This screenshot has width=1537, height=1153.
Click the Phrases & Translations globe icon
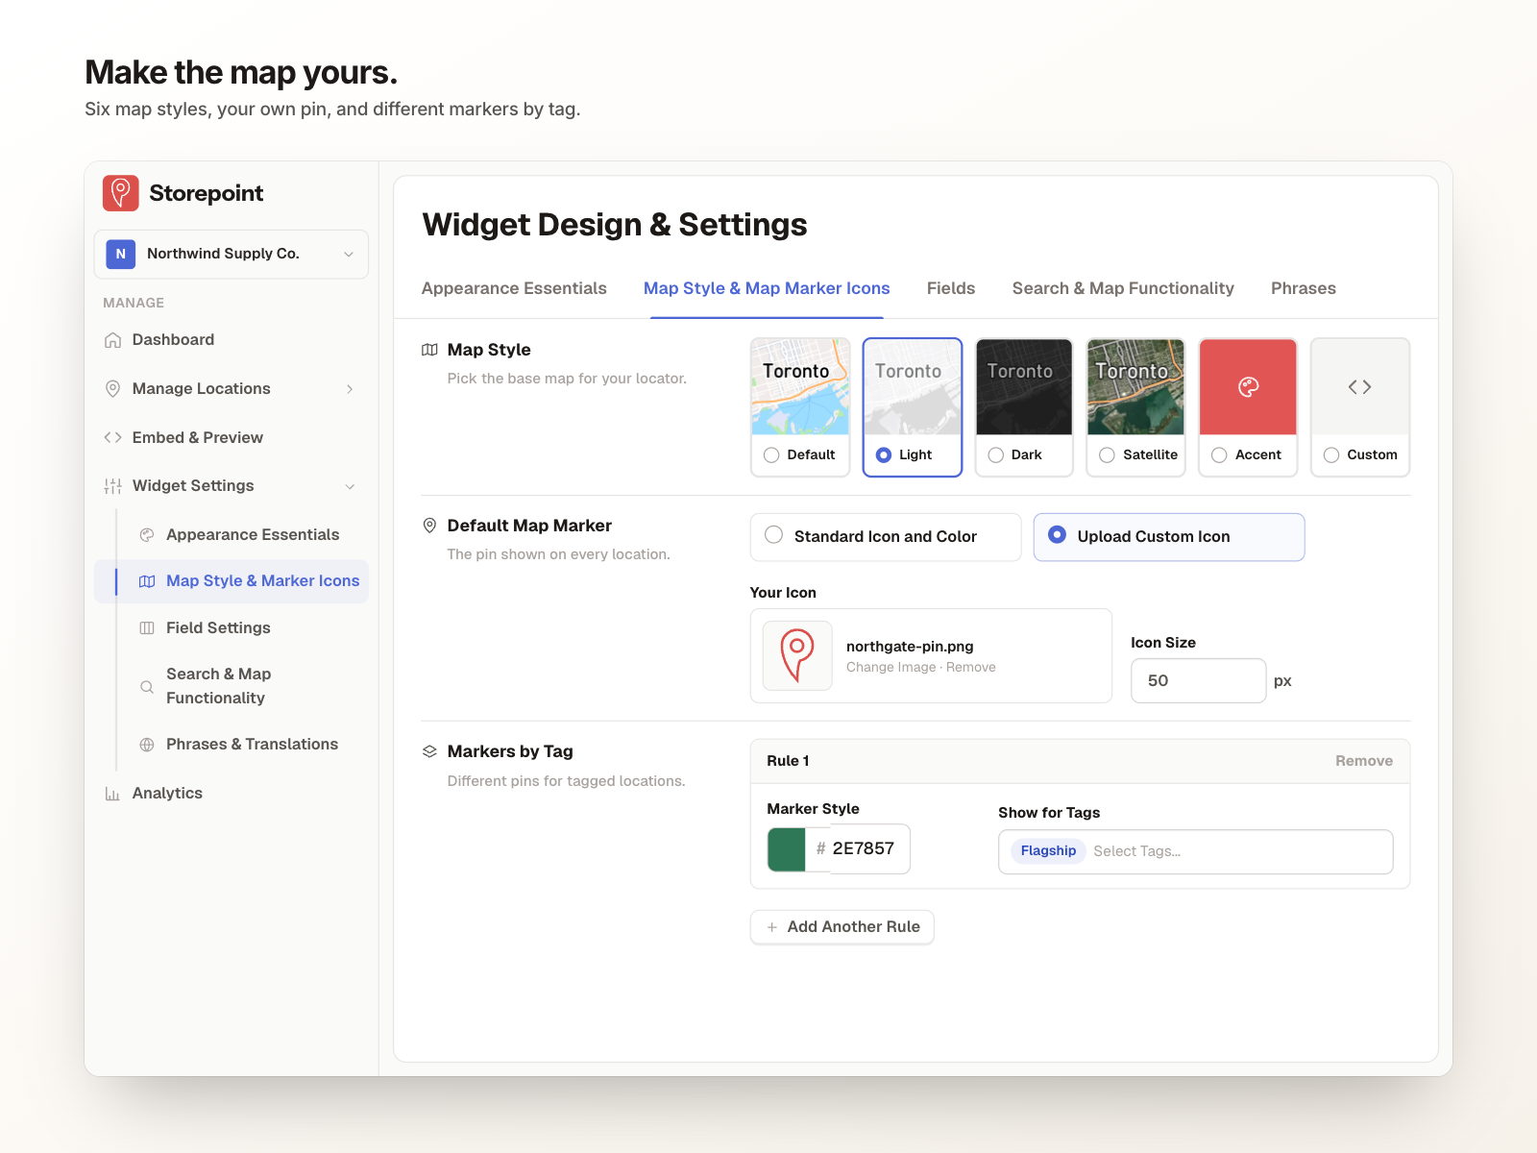pos(147,745)
